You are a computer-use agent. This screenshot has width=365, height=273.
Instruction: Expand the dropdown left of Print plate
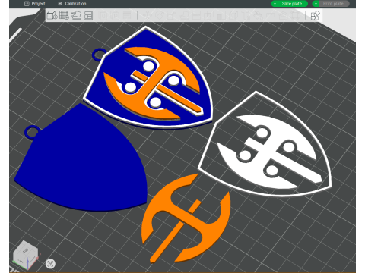[316, 4]
